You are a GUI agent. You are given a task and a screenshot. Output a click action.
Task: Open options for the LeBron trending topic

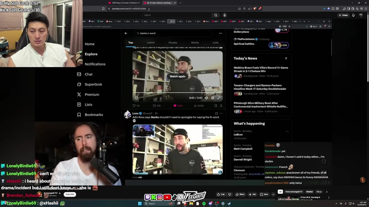point(287,131)
